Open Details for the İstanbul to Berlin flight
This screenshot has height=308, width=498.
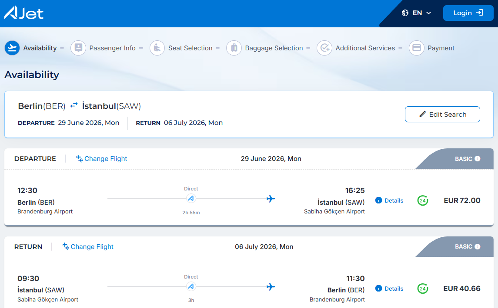point(389,288)
